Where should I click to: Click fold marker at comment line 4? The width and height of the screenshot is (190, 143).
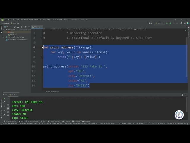[x=42, y=38]
